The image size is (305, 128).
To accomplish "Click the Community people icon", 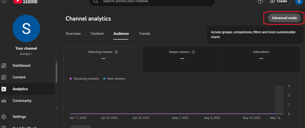I will (x=4, y=101).
